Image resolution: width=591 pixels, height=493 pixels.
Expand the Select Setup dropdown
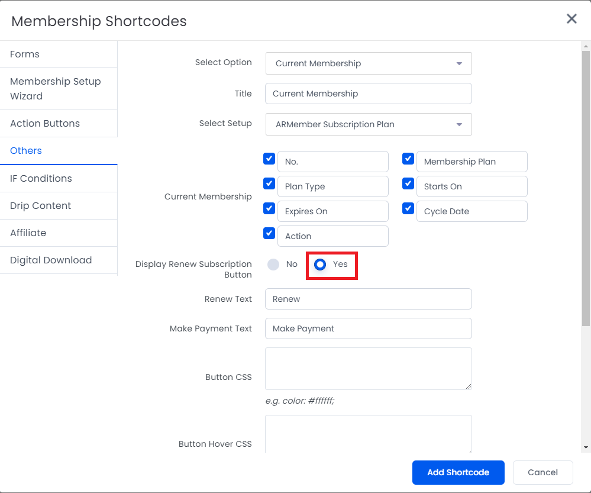(369, 124)
